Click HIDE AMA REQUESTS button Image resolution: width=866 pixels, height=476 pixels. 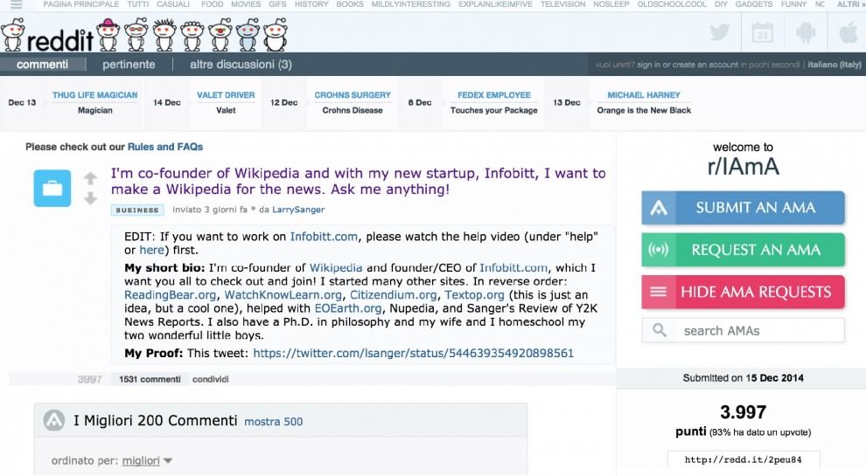pos(743,292)
